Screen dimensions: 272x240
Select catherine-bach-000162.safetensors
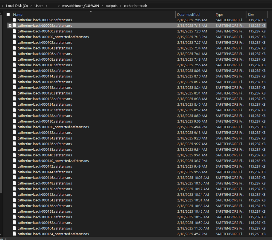(45, 223)
